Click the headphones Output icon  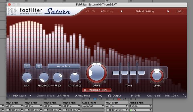pyautogui.click(x=110, y=96)
